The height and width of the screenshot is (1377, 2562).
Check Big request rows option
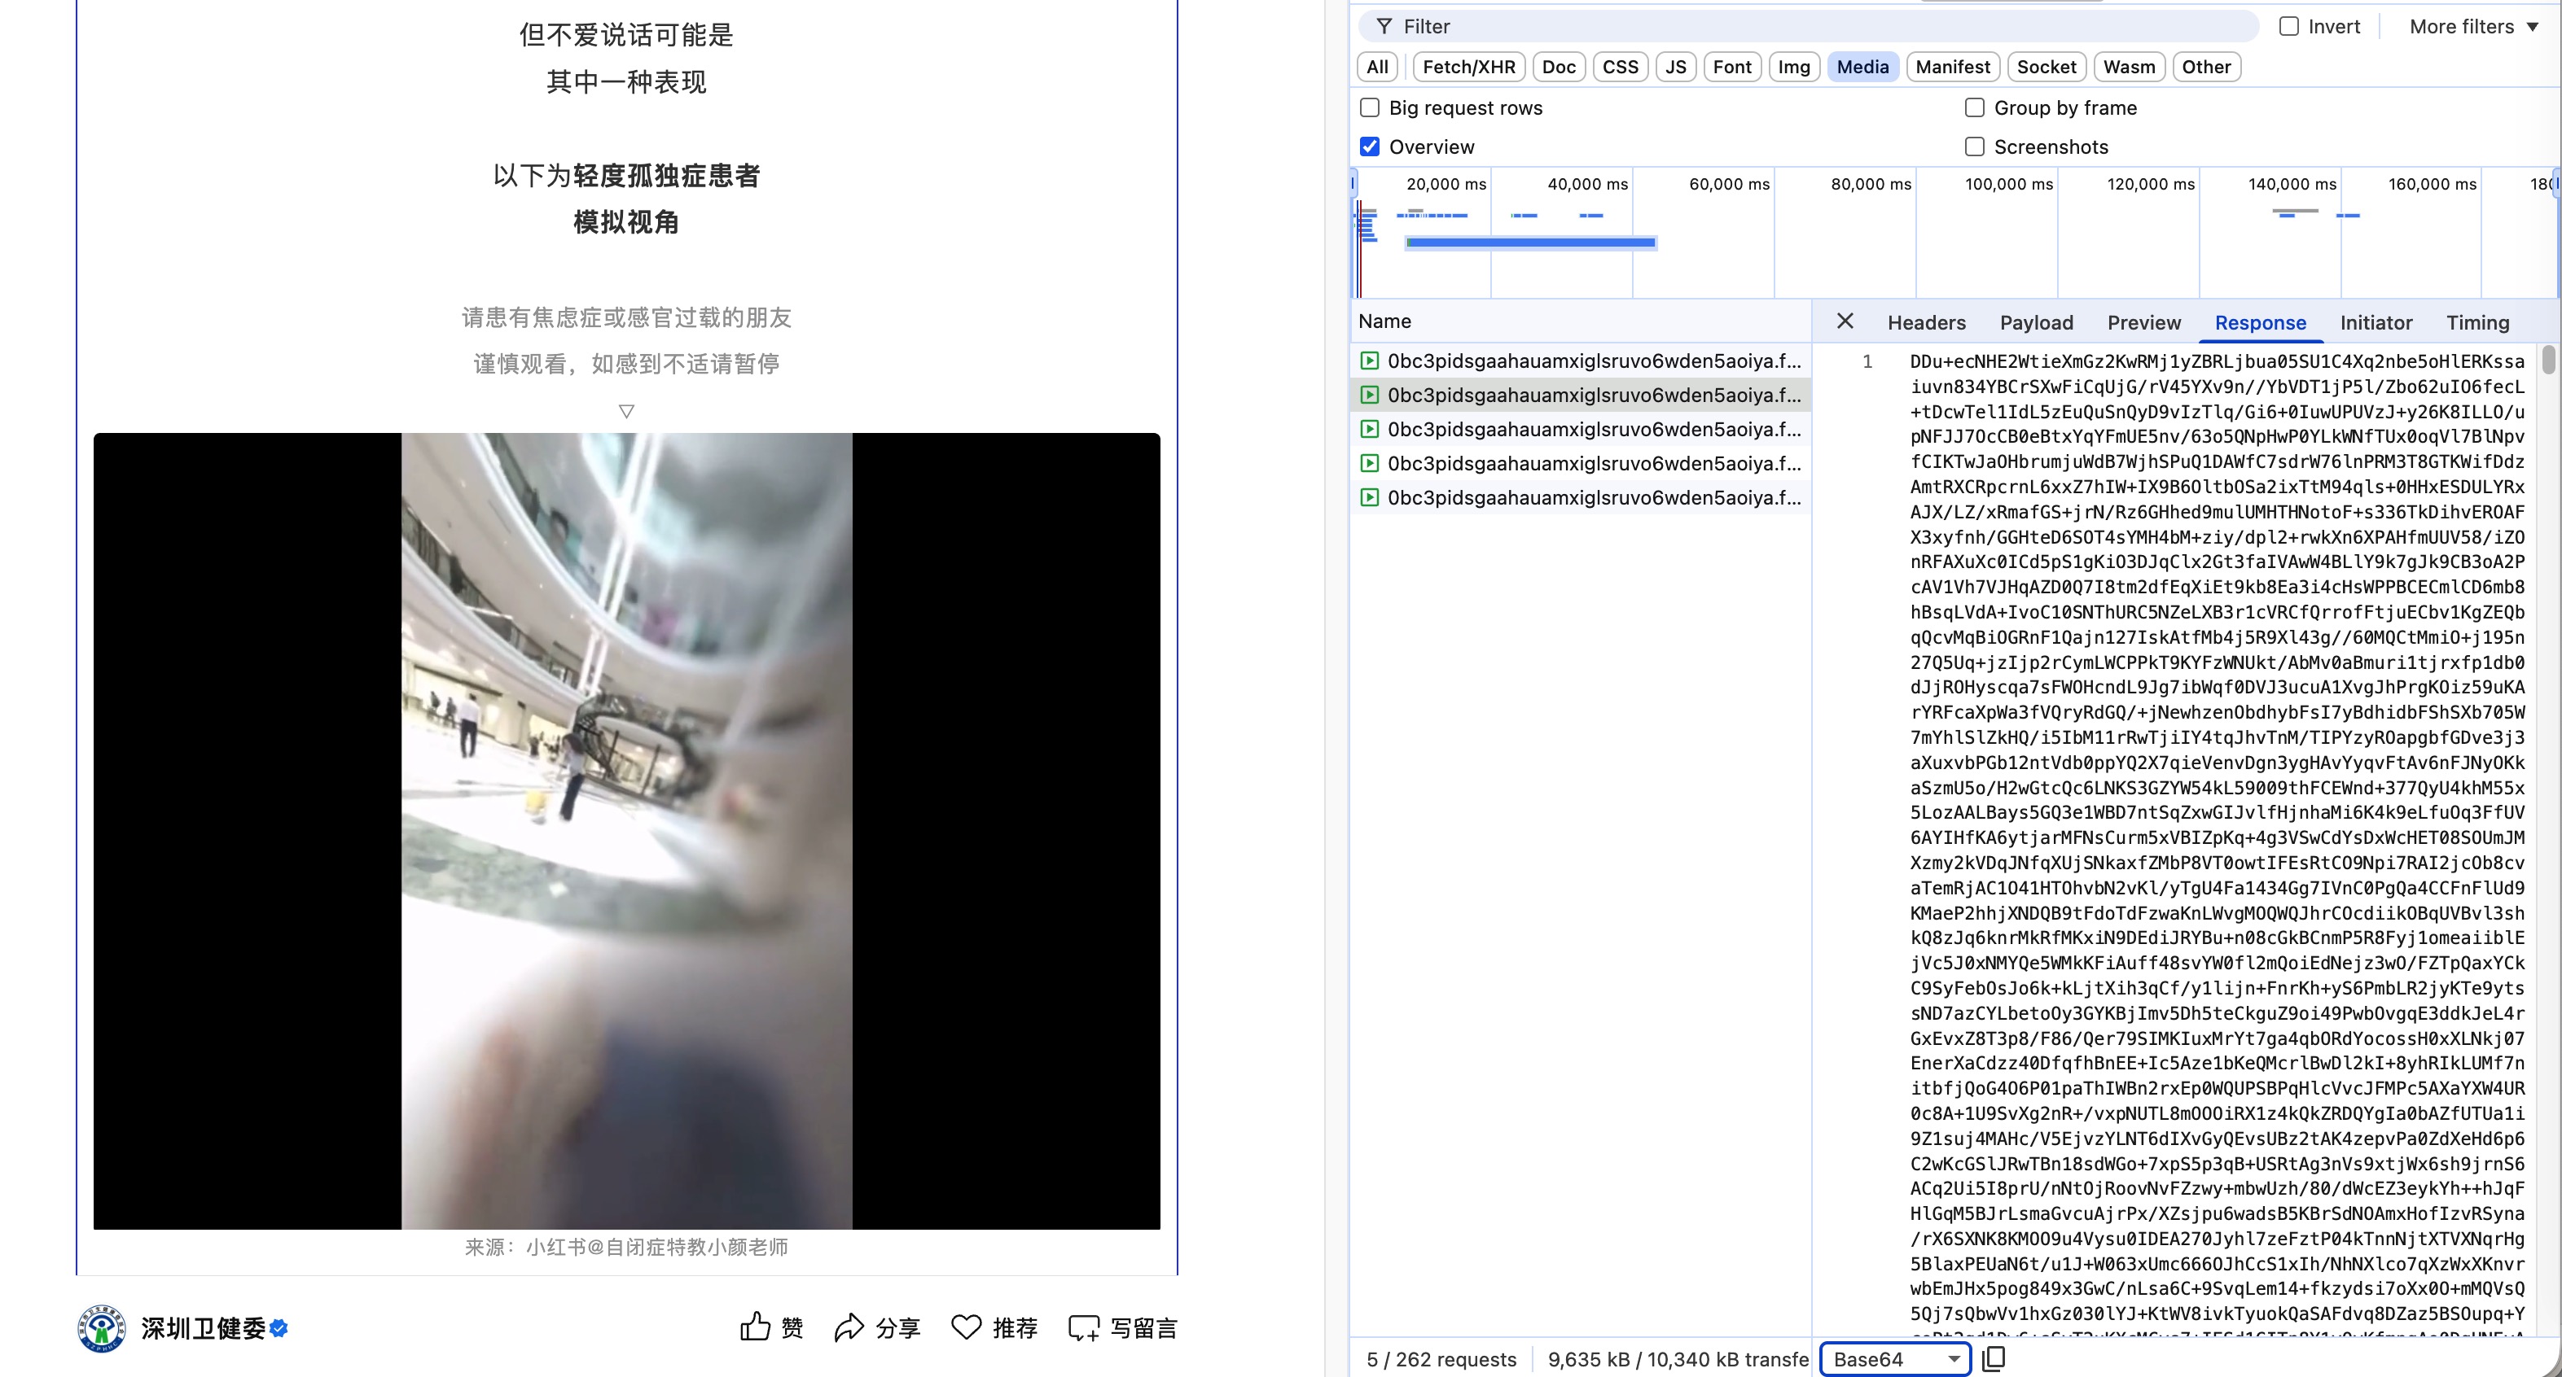tap(1370, 107)
